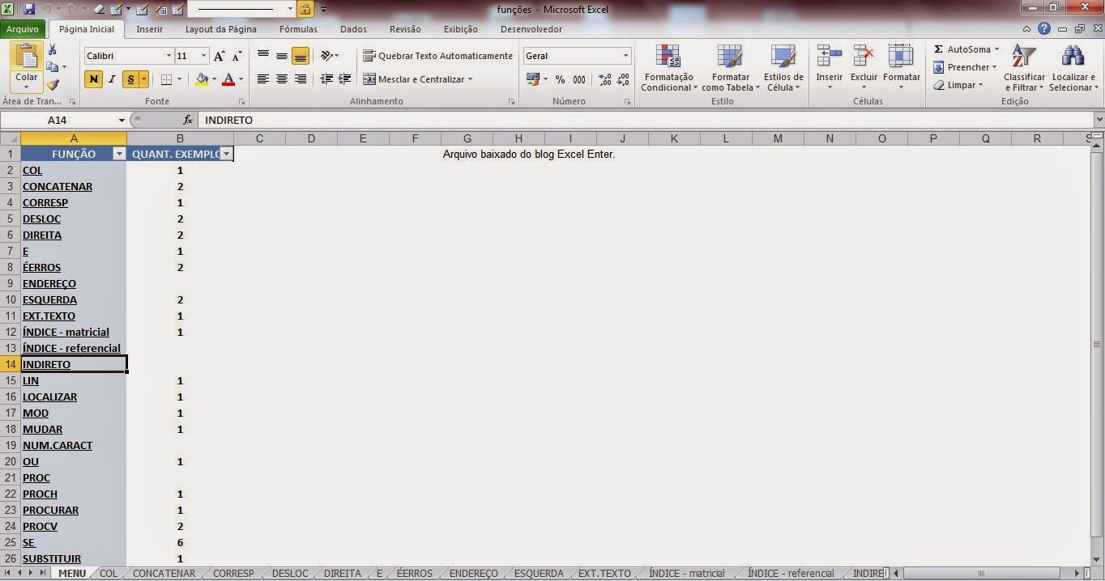Switch to the ESQUERDA sheet tab
The image size is (1105, 581).
(x=539, y=573)
